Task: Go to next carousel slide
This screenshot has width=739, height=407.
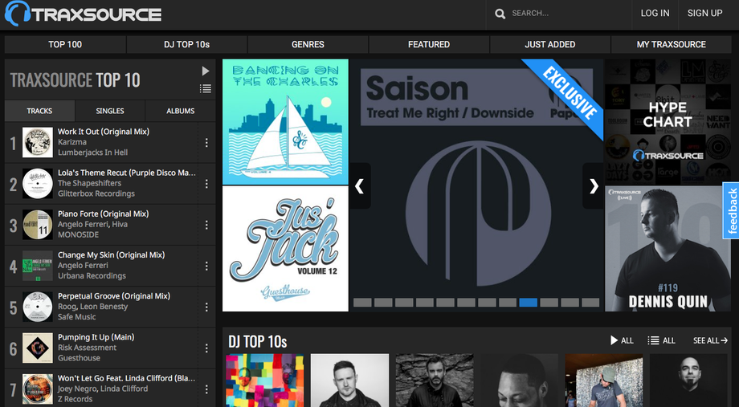Action: pos(594,186)
